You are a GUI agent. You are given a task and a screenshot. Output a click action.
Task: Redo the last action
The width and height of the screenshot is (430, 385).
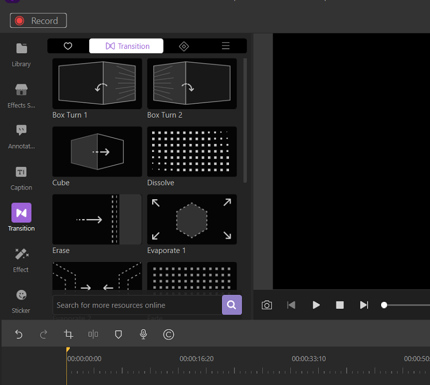(44, 335)
